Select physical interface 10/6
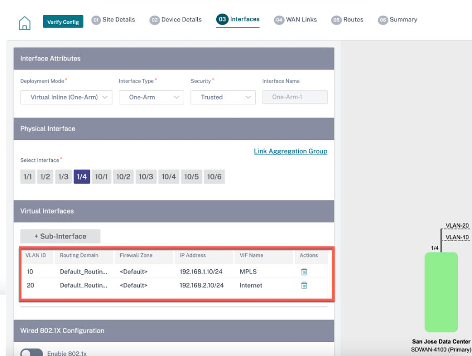 coord(215,176)
